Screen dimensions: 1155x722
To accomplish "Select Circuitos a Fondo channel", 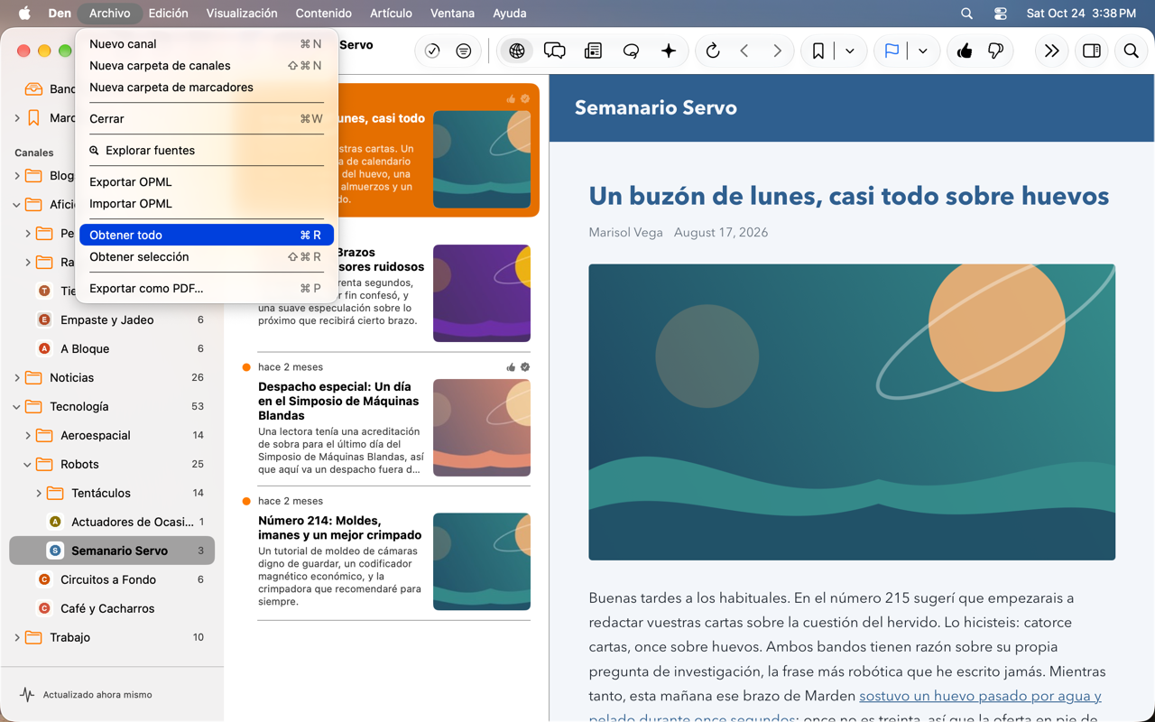I will (x=112, y=579).
